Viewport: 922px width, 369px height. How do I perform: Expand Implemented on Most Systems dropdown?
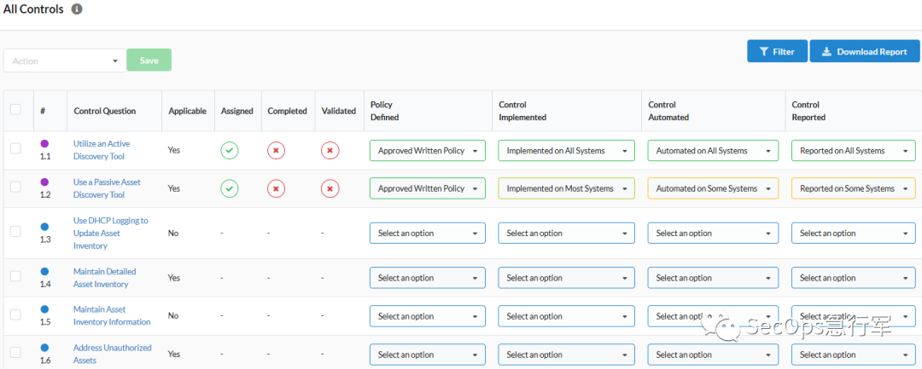[x=566, y=188]
